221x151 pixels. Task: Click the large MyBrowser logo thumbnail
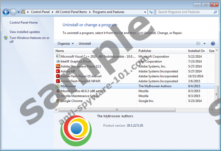click(76, 131)
